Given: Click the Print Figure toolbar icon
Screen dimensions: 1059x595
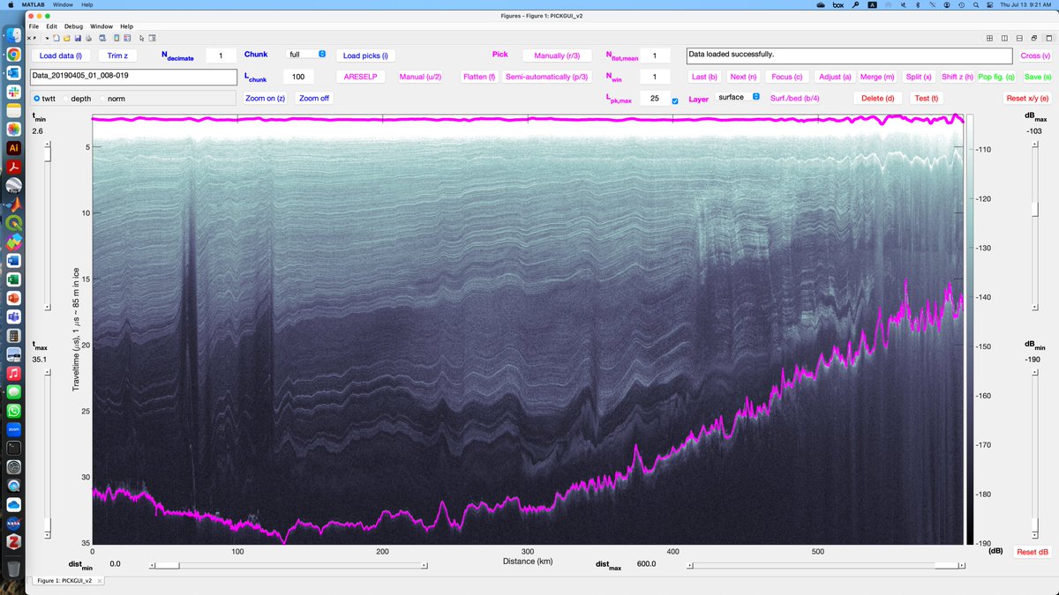Looking at the screenshot, I should [x=87, y=39].
